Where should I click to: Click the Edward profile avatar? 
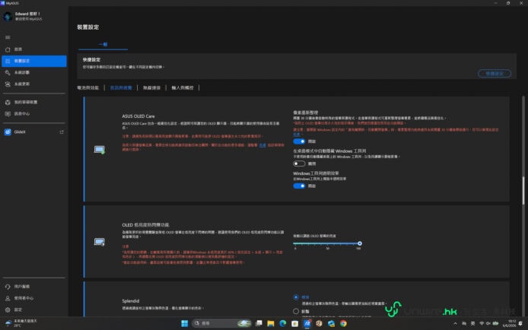tap(8, 16)
